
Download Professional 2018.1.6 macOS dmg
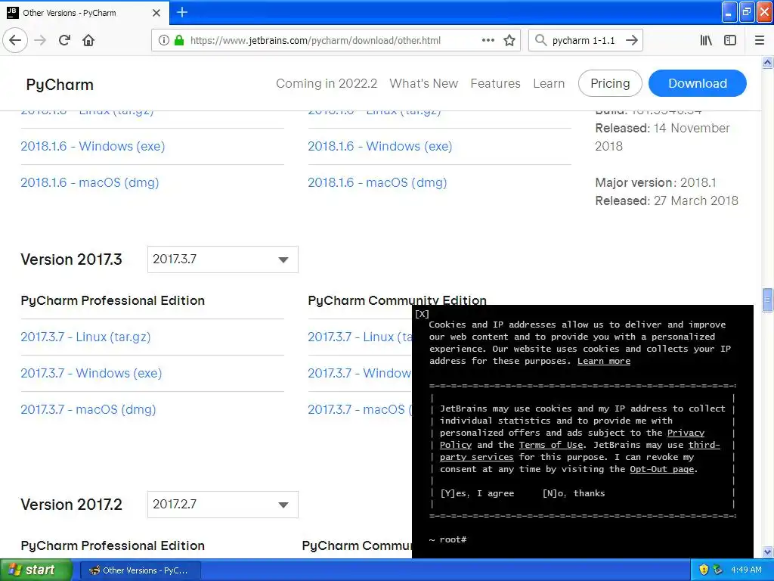coord(90,182)
